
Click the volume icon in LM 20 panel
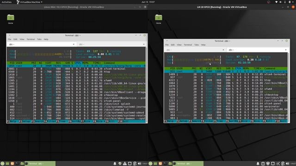[x=288, y=164]
